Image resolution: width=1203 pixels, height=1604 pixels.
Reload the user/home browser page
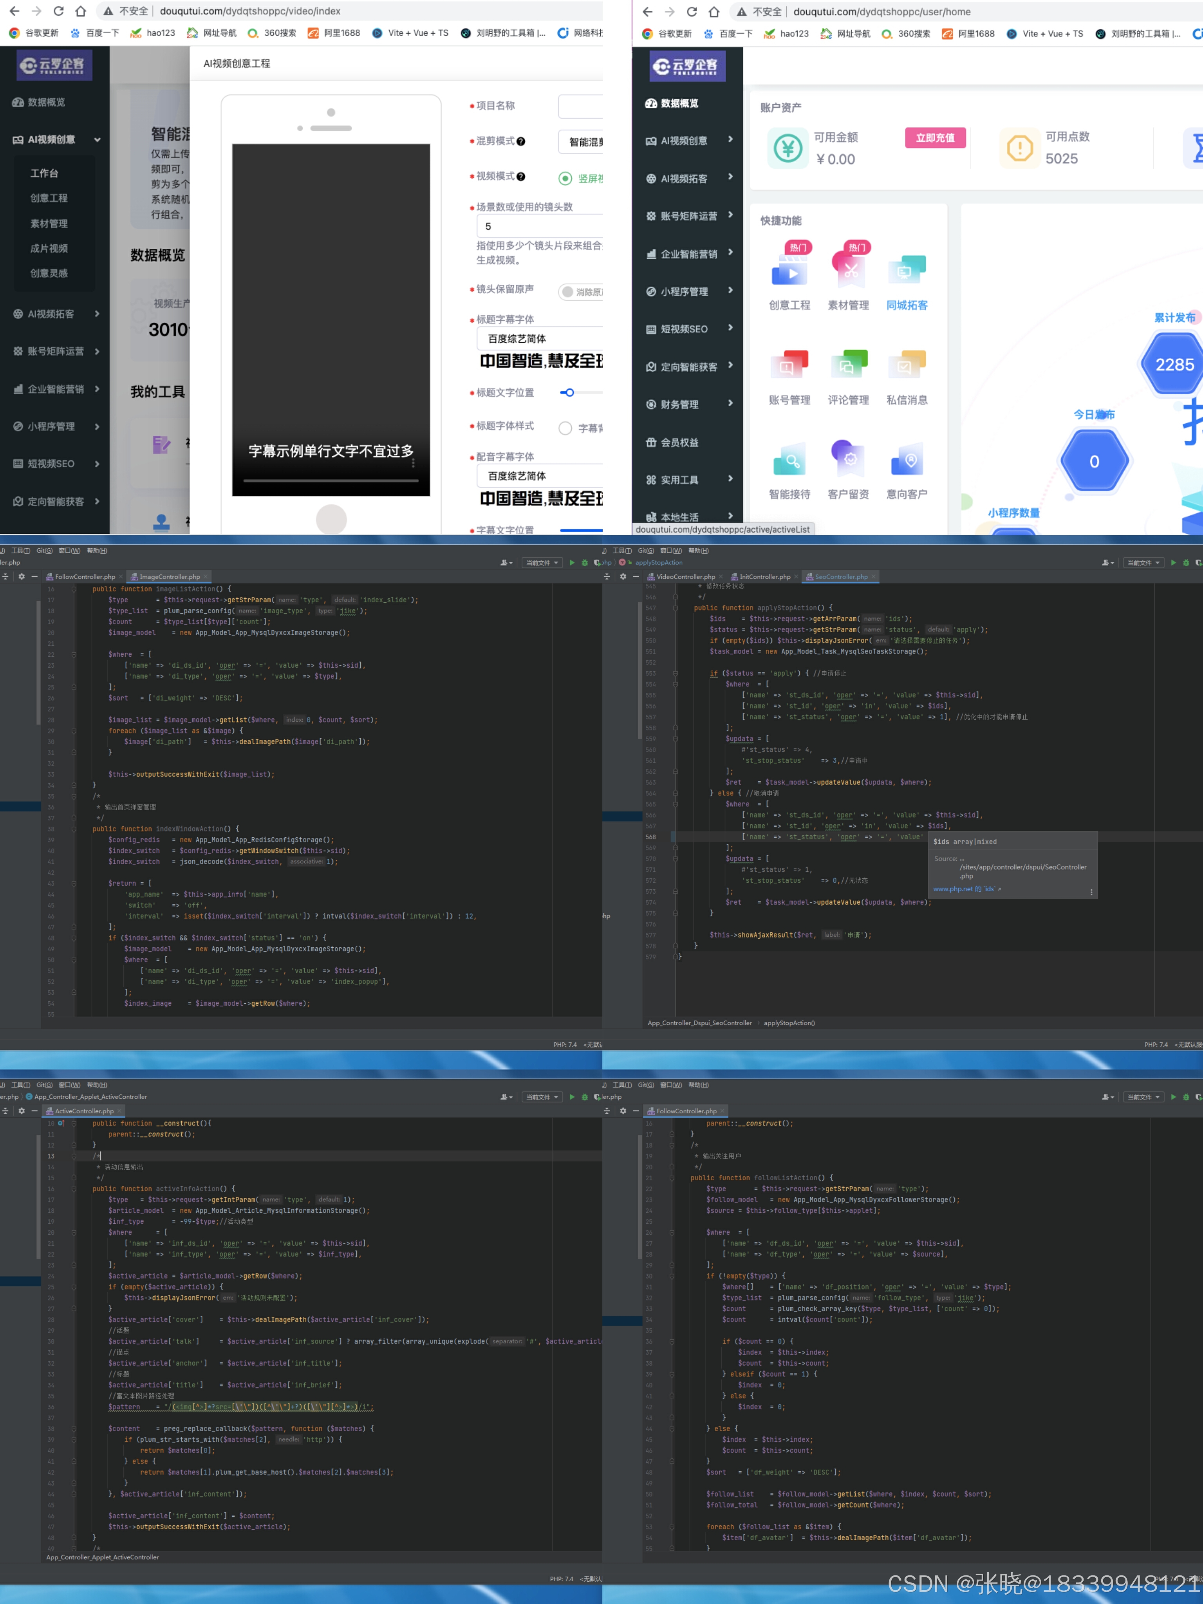click(x=692, y=12)
